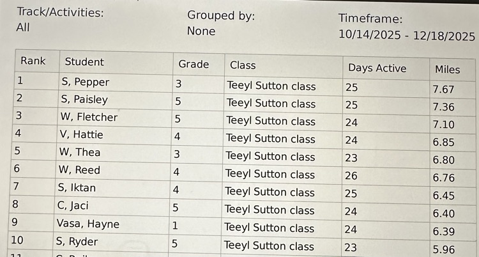Select the Track/Activities "All" value

[24, 27]
